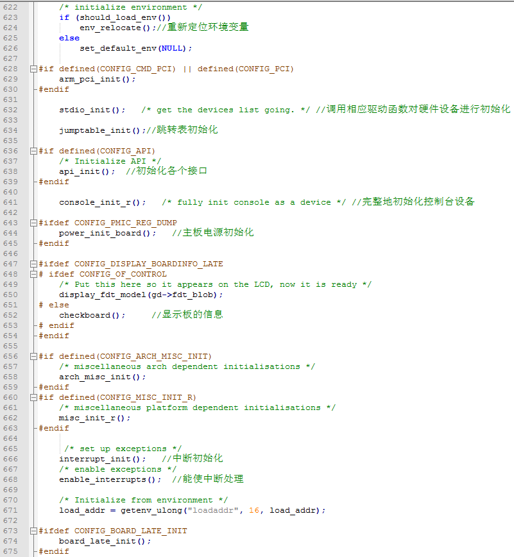Collapse the CONFIG_BOARD_LATE_INIT fold at line 673
The height and width of the screenshot is (557, 514).
point(33,531)
